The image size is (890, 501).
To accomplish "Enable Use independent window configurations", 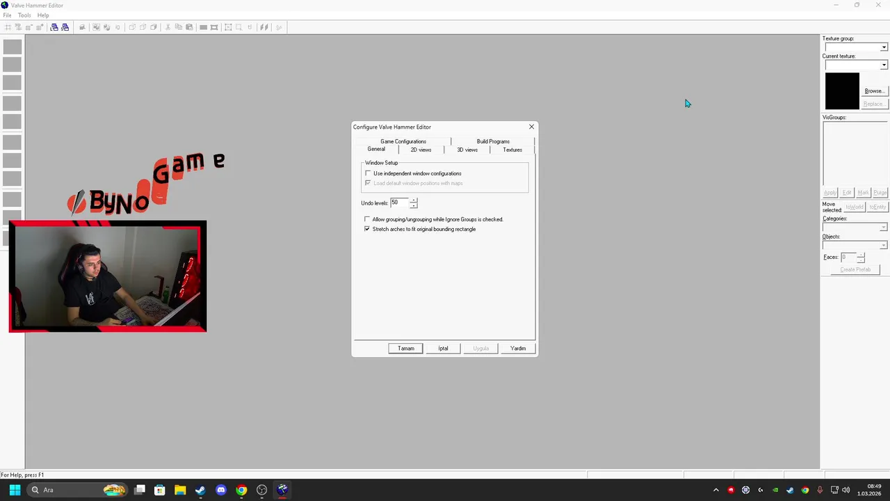I will pos(369,173).
